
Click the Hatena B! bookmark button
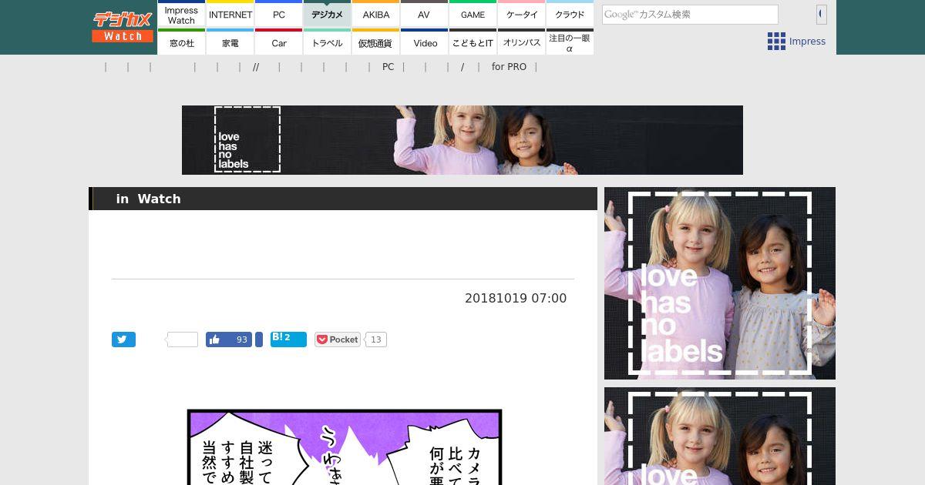[288, 339]
